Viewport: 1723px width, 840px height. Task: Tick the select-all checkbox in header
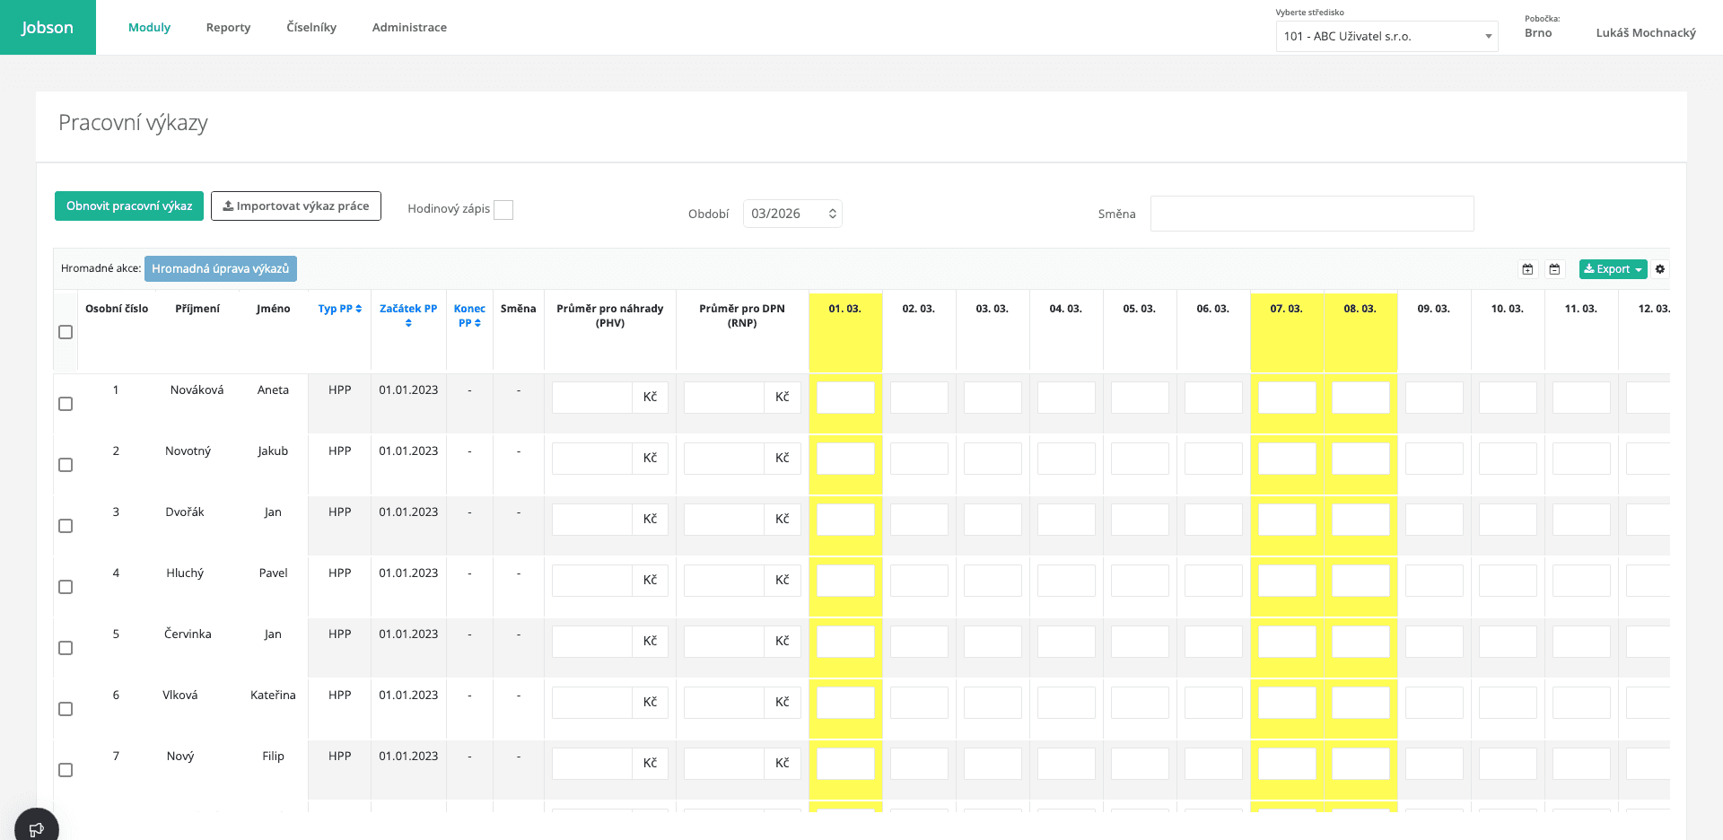click(66, 332)
